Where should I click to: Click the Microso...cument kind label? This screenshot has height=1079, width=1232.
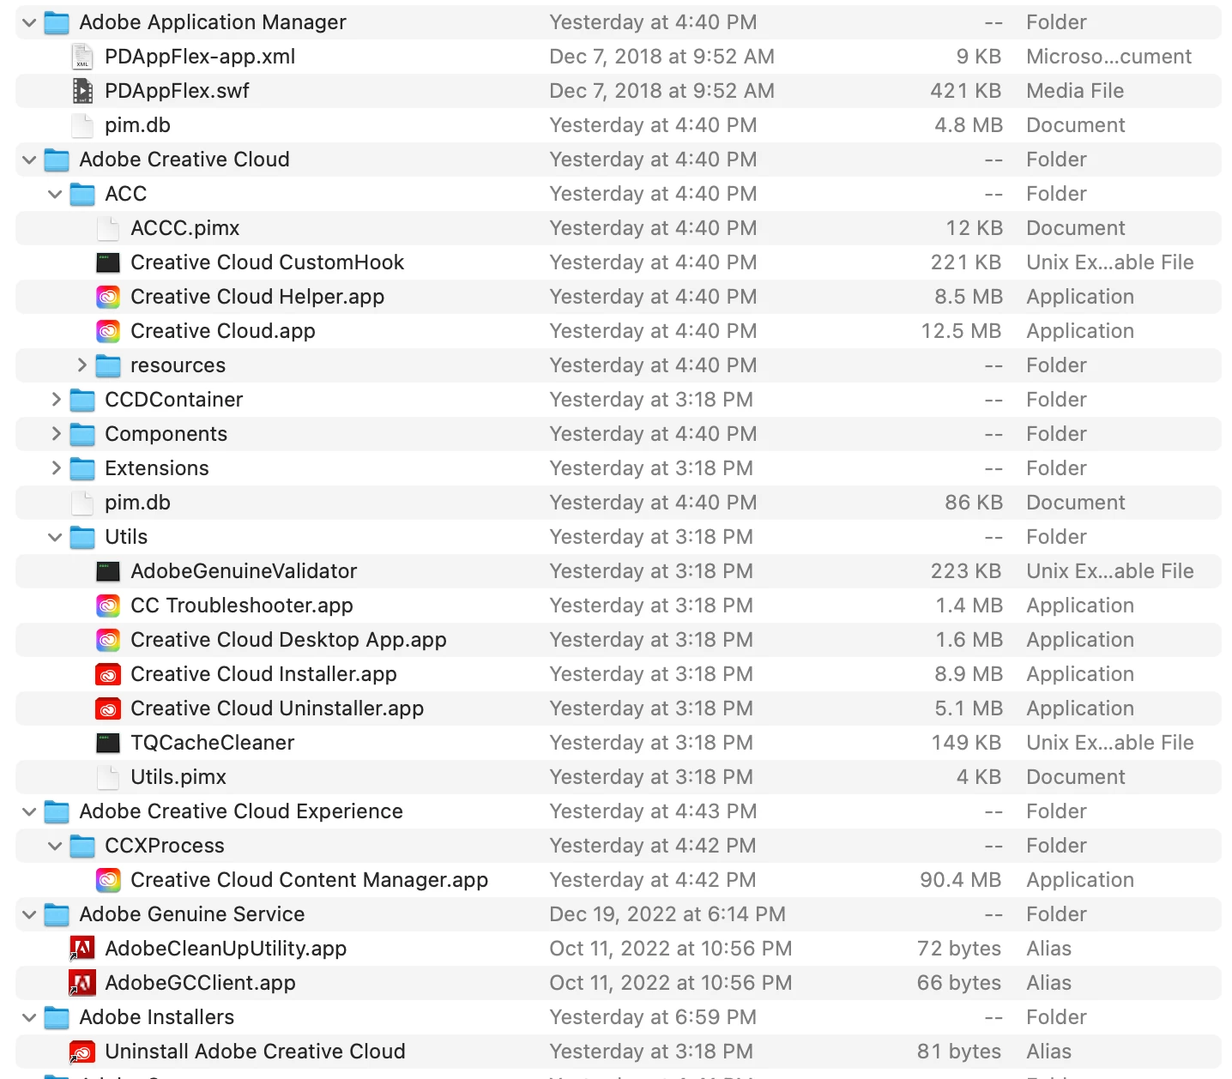click(x=1109, y=57)
